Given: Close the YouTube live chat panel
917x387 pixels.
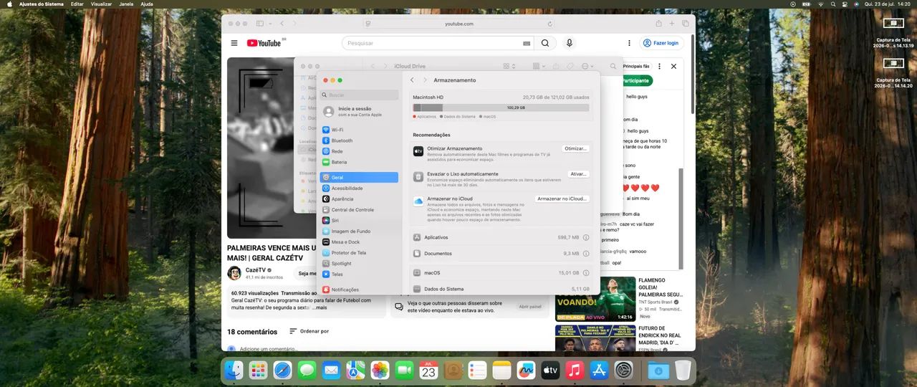Looking at the screenshot, I should [x=673, y=66].
